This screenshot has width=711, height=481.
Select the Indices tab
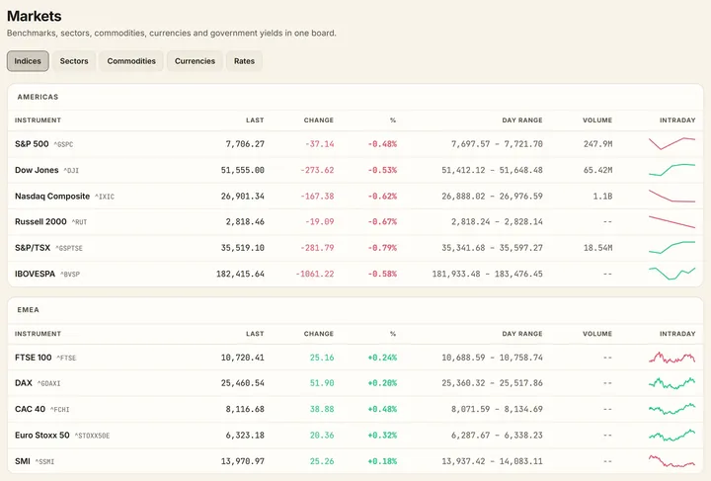28,61
